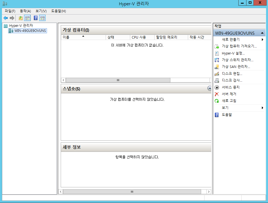268x203 pixels.
Task: Click the 가상 컴퓨터 가져오기 import icon
Action: [x=217, y=46]
